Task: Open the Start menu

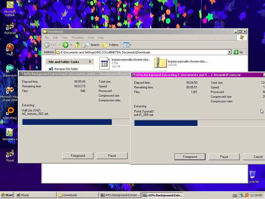Action: point(7,195)
